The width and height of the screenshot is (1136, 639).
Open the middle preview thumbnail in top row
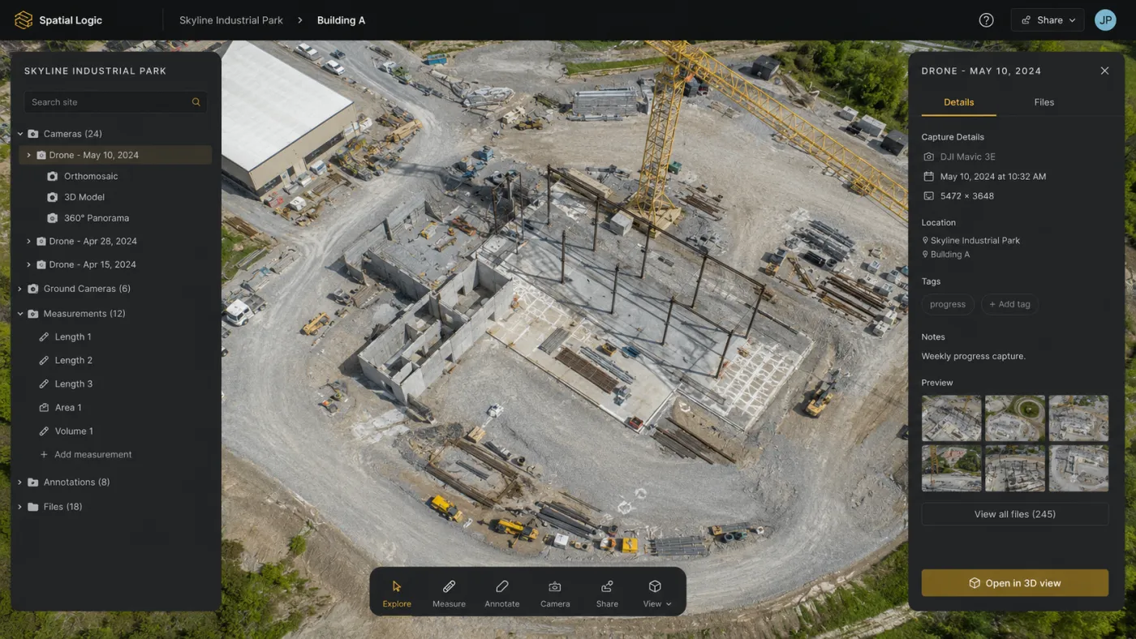(1015, 418)
